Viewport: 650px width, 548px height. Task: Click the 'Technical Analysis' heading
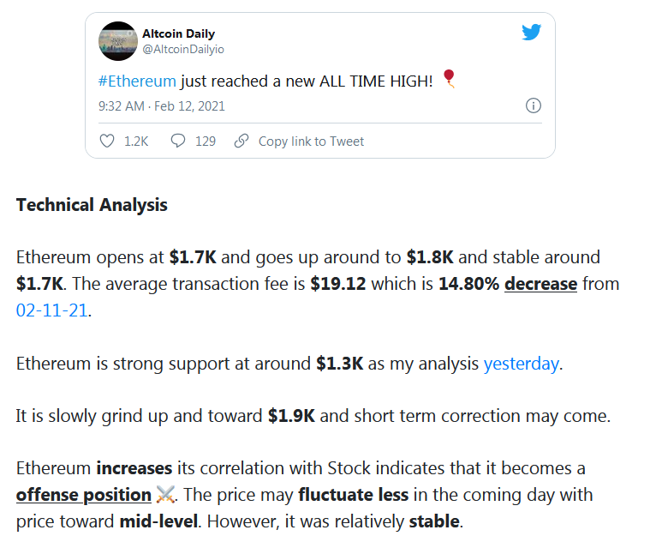pos(92,205)
